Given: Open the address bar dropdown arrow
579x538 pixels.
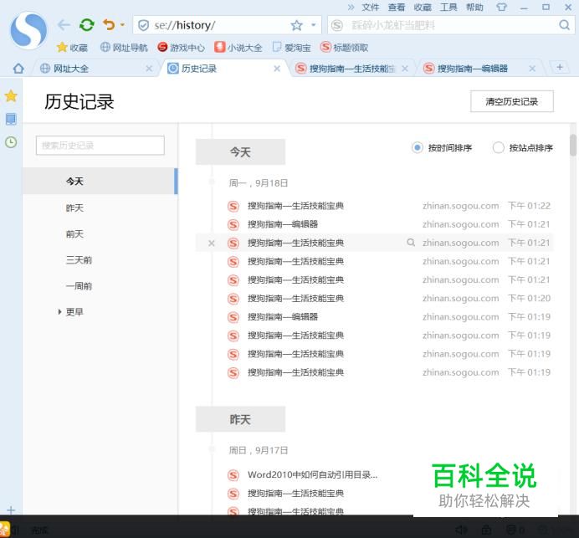Looking at the screenshot, I should [314, 25].
